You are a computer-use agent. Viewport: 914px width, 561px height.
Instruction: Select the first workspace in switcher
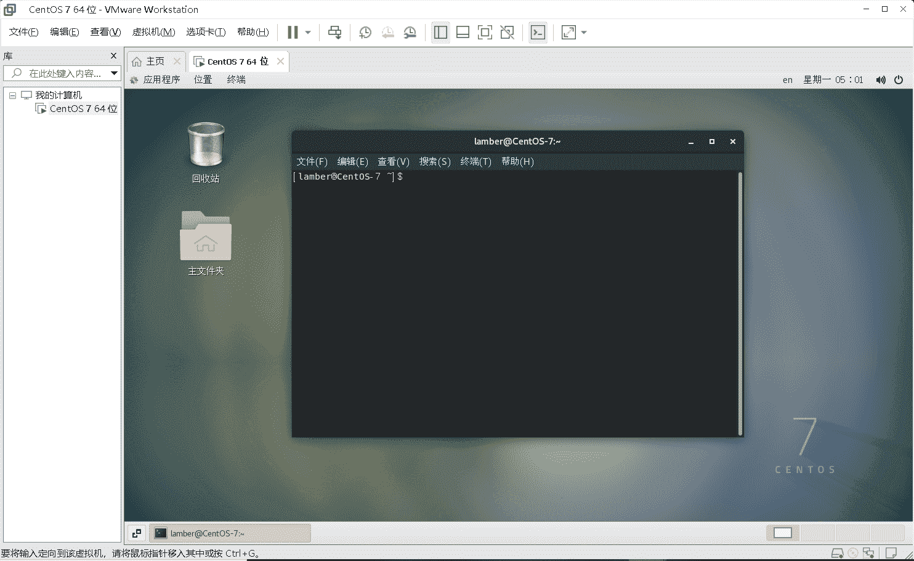(783, 533)
